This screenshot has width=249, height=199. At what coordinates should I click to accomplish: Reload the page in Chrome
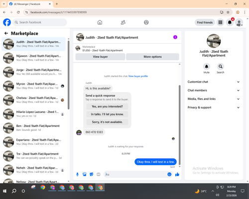[x=18, y=12]
